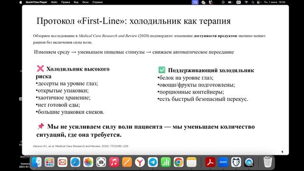The height and width of the screenshot is (171, 304).
Task: Open the Apple menu
Action: [21, 2]
